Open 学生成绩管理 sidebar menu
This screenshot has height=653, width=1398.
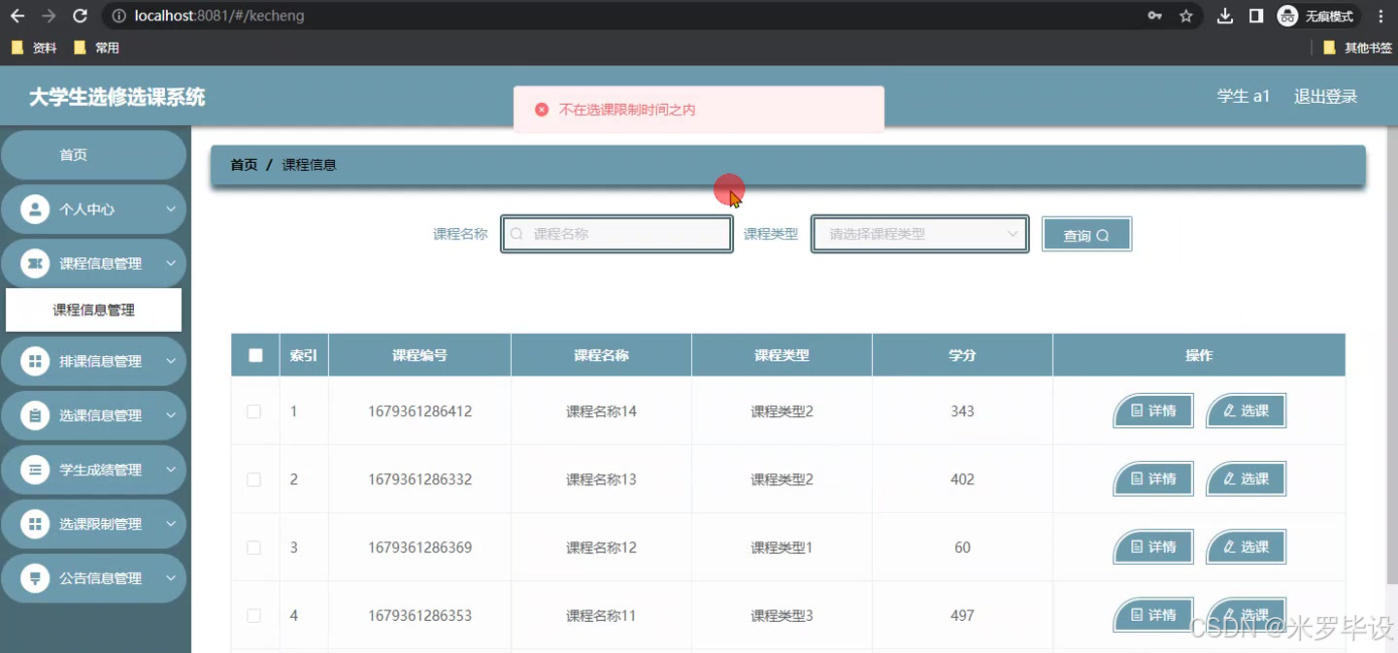point(93,470)
